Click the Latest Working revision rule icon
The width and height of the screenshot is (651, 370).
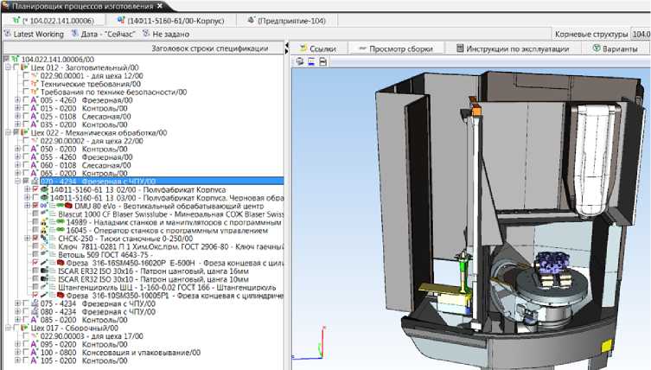[x=7, y=33]
